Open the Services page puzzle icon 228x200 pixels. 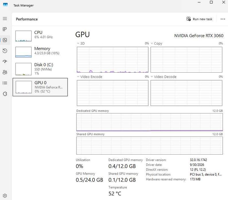click(5, 94)
